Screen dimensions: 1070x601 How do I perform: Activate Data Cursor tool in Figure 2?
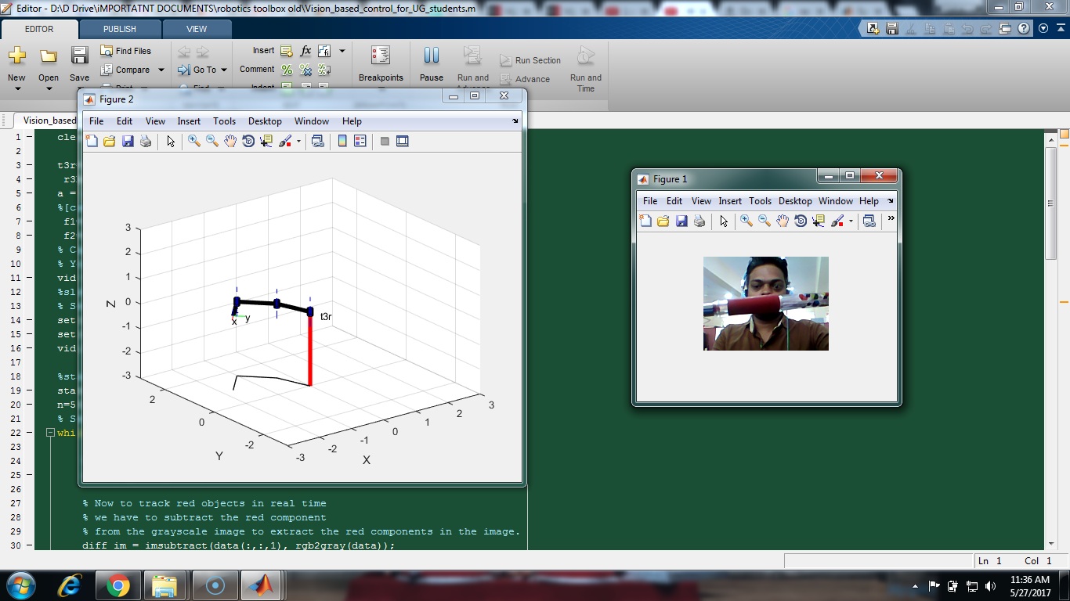click(266, 142)
